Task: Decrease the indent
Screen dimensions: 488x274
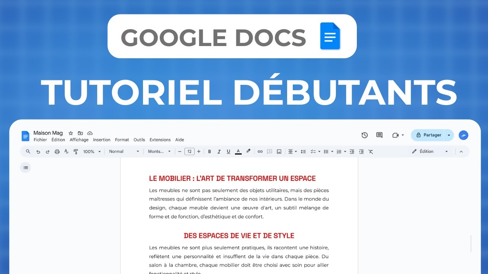Action: (x=352, y=151)
